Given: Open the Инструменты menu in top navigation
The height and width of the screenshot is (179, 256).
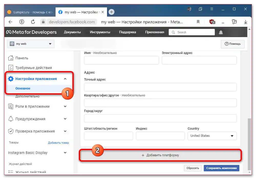Looking at the screenshot, I should coord(100,32).
